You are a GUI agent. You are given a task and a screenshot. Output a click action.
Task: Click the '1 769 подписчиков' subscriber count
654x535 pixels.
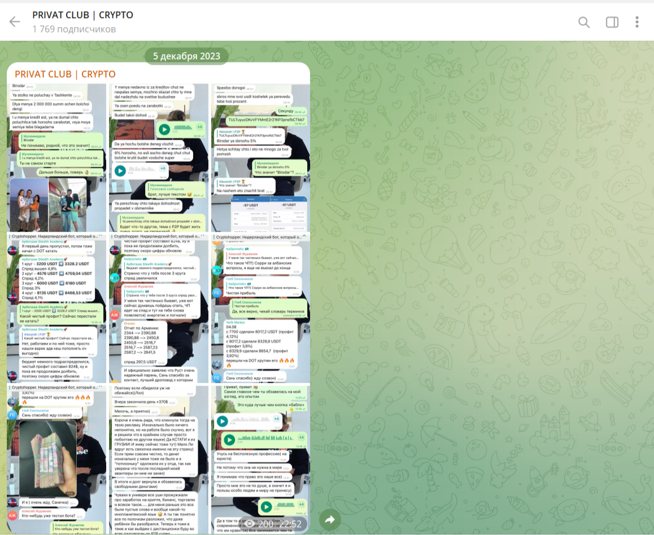click(74, 29)
